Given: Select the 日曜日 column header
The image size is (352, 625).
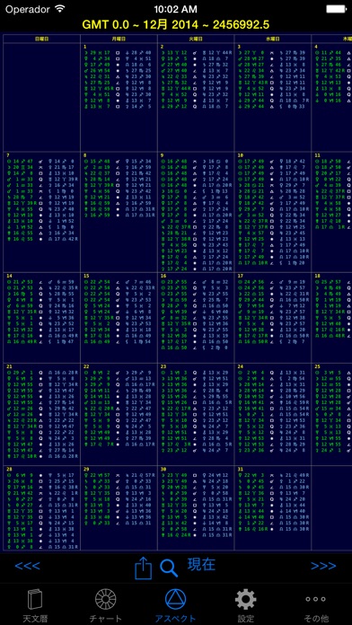Looking at the screenshot, I should (42, 39).
